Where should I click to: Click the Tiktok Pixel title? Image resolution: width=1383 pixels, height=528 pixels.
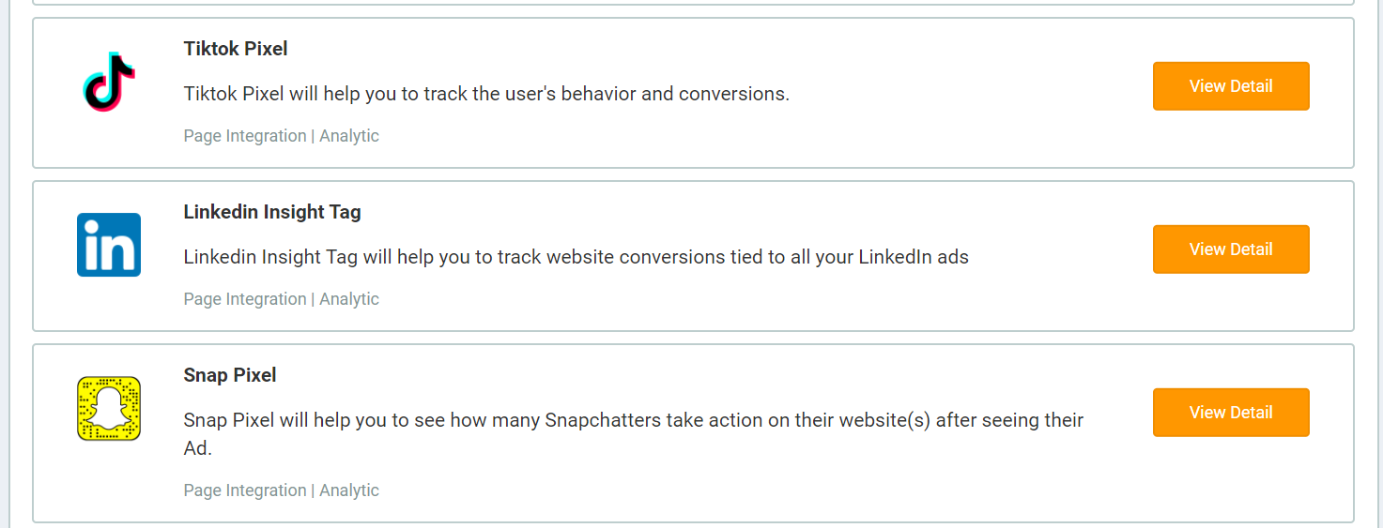tap(236, 49)
